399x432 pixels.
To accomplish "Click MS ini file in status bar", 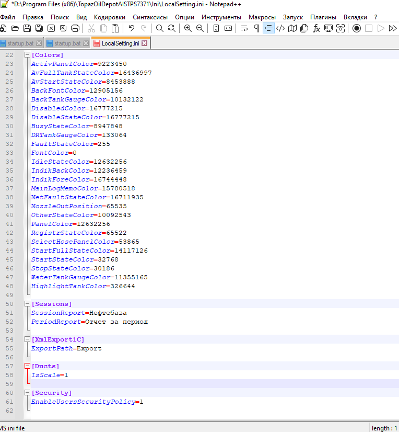I will [12, 428].
